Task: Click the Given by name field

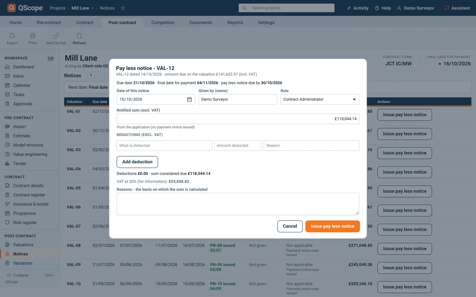Action: (x=238, y=99)
